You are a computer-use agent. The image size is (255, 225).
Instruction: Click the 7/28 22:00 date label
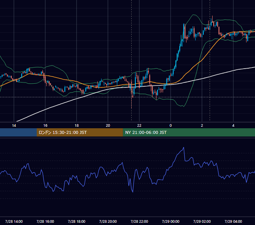[139, 221]
